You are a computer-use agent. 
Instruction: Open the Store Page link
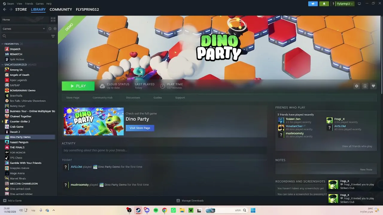click(73, 98)
